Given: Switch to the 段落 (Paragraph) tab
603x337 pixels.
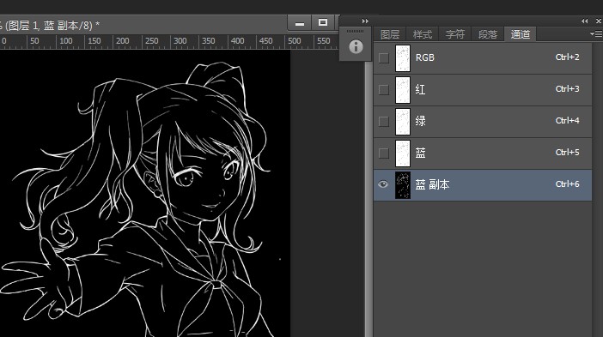Looking at the screenshot, I should [488, 34].
